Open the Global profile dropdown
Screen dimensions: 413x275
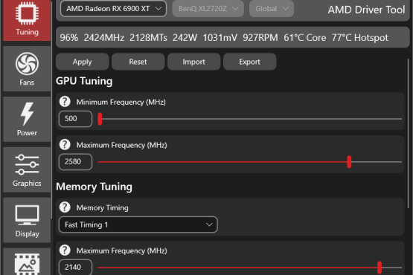(x=272, y=9)
